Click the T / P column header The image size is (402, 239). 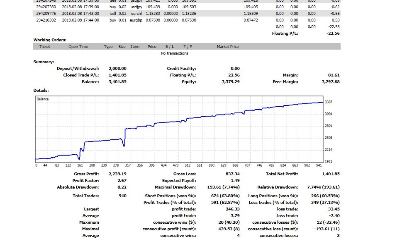pyautogui.click(x=188, y=47)
